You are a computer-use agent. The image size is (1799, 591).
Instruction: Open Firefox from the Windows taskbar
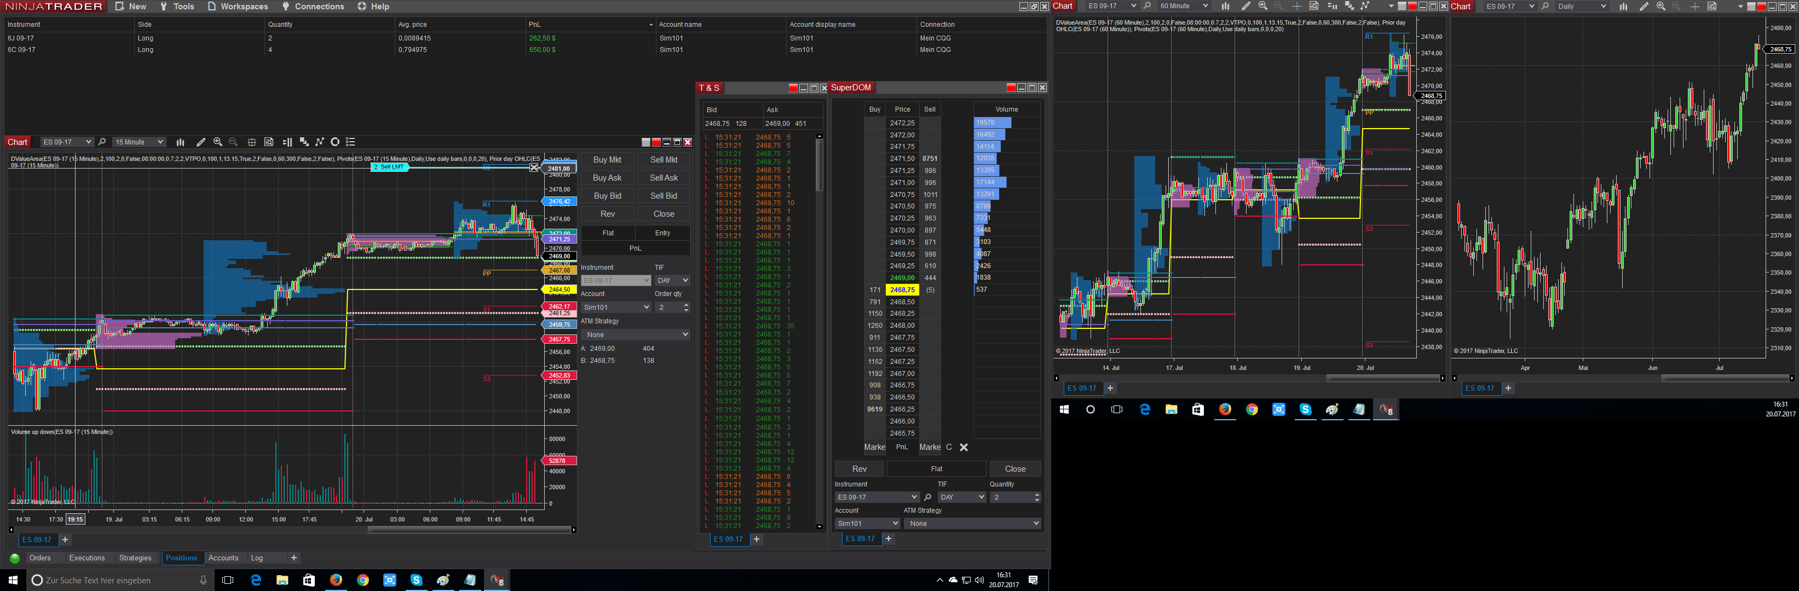[x=336, y=580]
